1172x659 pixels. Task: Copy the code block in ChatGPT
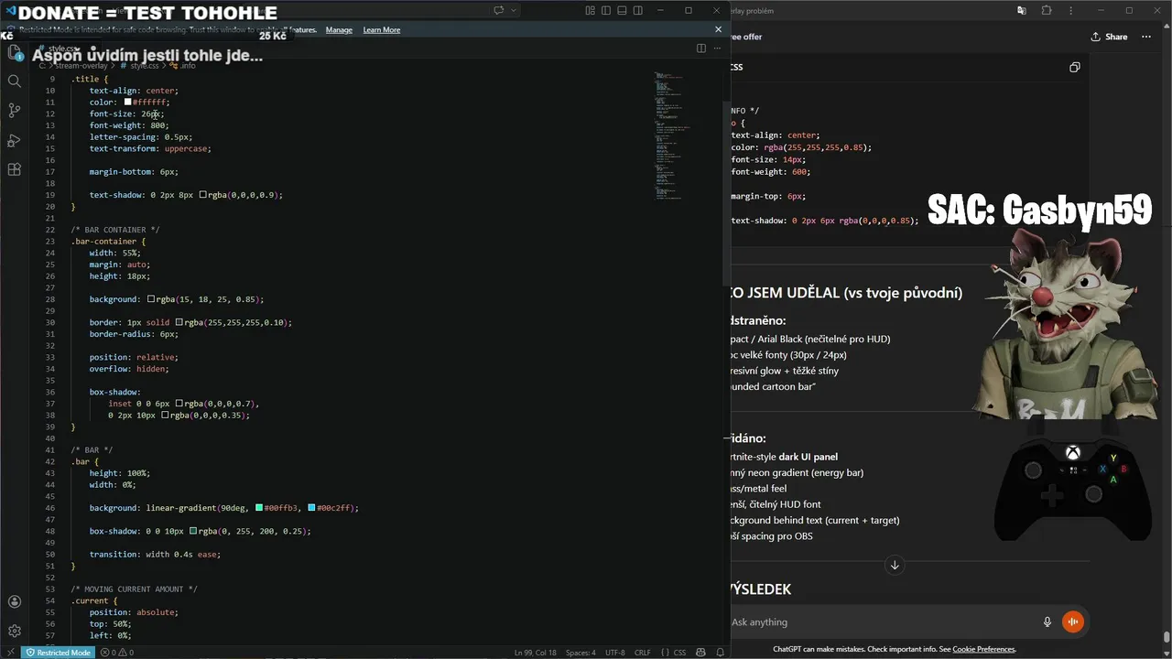click(1075, 67)
